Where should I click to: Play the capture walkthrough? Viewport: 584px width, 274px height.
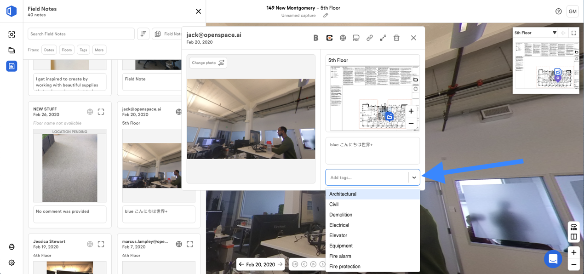click(313, 264)
